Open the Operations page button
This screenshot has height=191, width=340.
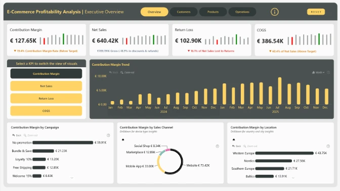[x=242, y=12]
